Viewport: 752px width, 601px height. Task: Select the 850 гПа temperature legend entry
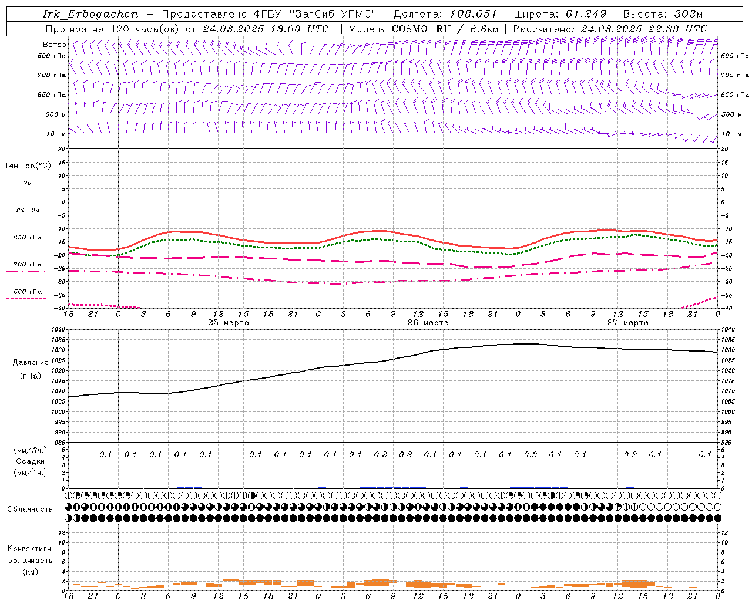(28, 238)
